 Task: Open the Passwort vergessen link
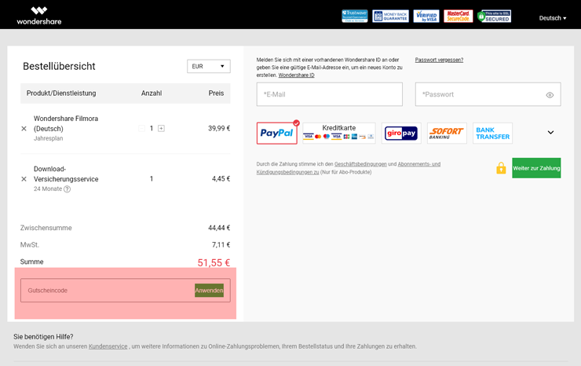tap(439, 60)
